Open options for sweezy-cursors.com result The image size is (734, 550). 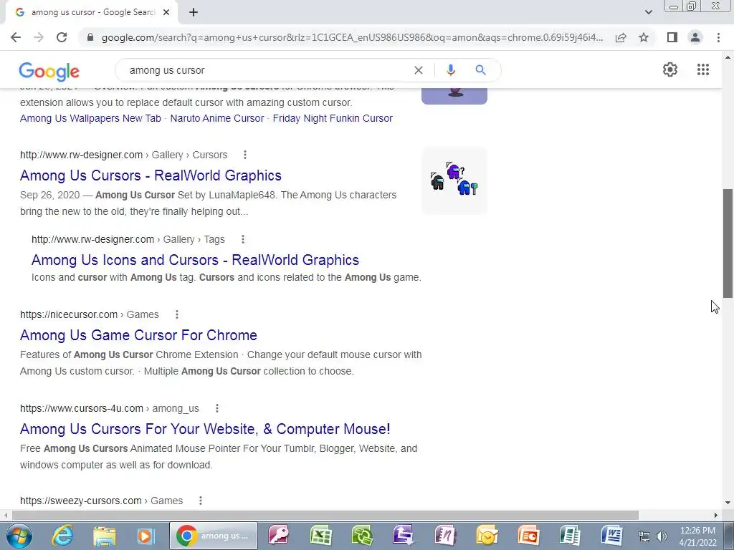point(201,501)
